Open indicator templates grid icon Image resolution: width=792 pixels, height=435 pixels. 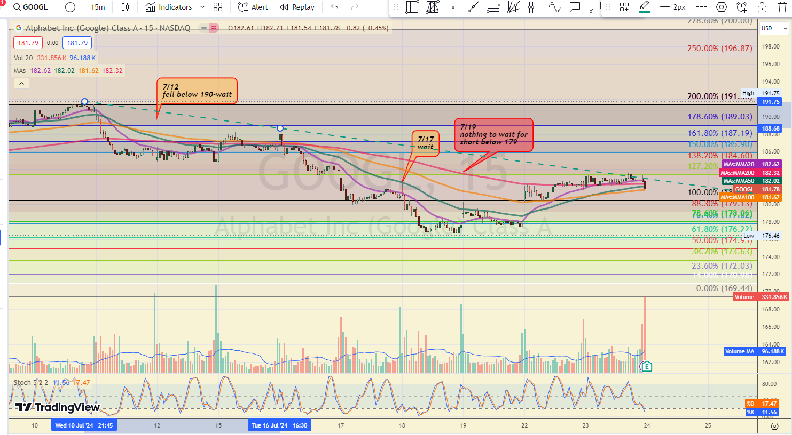218,7
